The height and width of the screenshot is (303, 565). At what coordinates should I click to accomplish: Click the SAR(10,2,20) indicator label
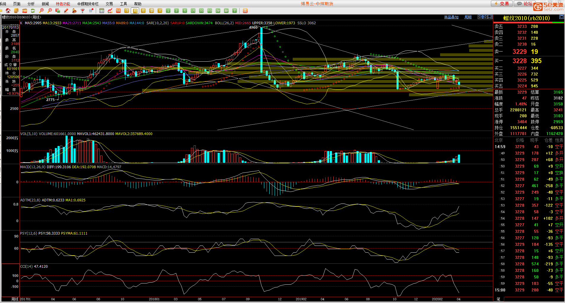click(157, 23)
